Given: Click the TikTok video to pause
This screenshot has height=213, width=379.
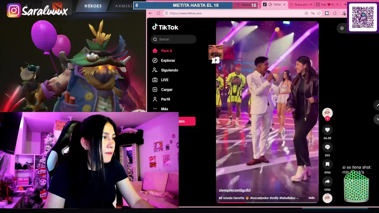Looking at the screenshot, I should (267, 112).
